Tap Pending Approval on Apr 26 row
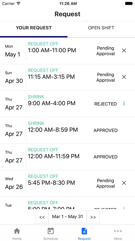 point(105,184)
